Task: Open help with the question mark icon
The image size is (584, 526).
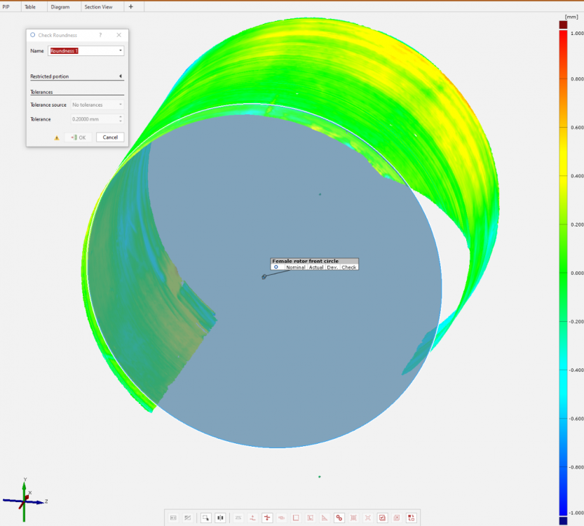Action: [x=100, y=34]
